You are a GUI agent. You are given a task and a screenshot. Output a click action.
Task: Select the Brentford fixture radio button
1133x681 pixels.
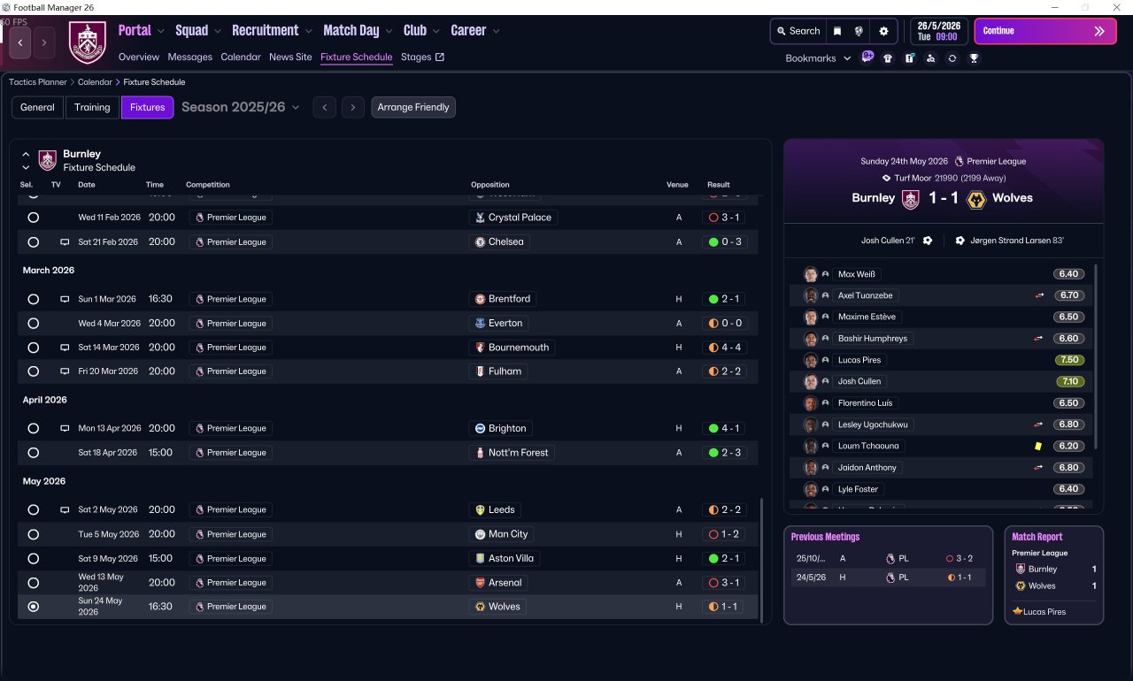pos(34,299)
